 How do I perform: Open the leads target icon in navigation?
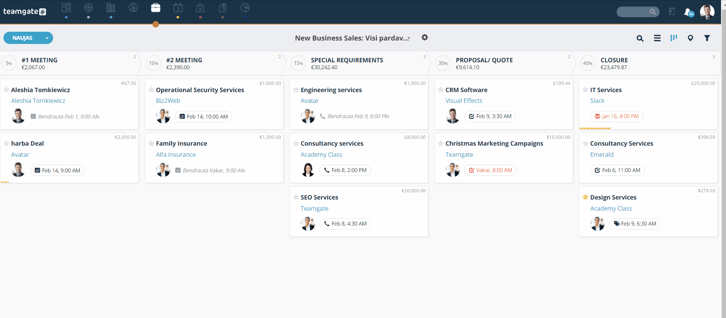(x=89, y=8)
